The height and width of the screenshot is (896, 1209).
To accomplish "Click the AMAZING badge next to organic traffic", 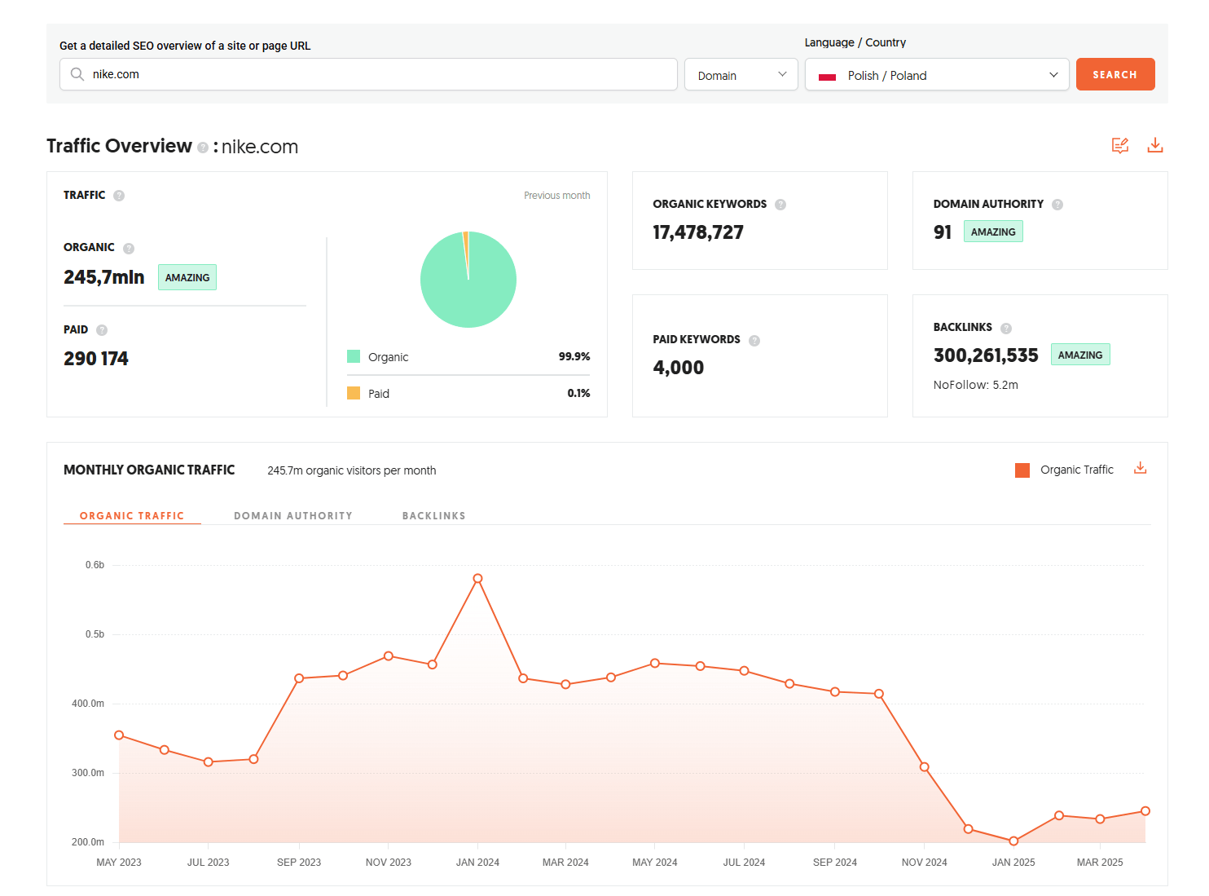I will tap(187, 277).
